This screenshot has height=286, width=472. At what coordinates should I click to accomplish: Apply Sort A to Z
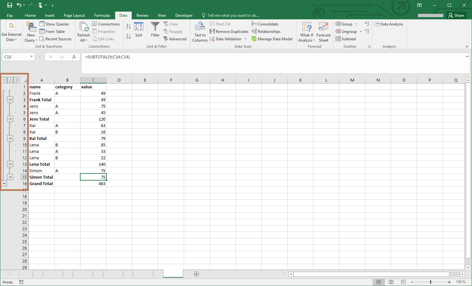coord(129,25)
